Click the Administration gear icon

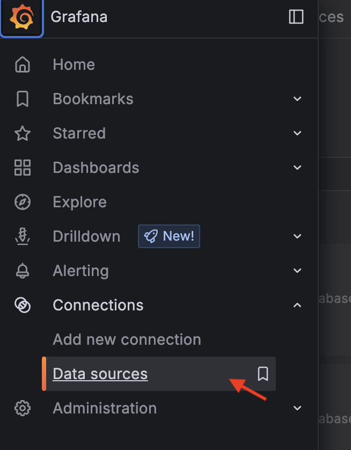pyautogui.click(x=23, y=409)
